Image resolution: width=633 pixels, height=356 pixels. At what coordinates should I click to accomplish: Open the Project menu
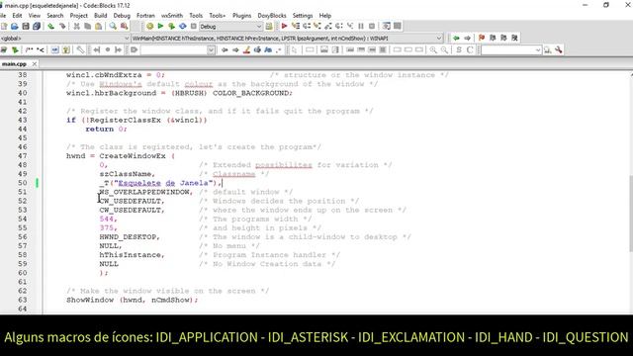click(79, 16)
